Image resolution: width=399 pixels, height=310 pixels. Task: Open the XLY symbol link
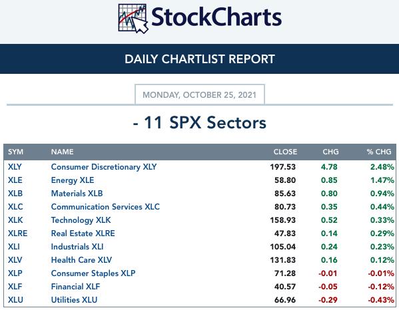(x=15, y=167)
